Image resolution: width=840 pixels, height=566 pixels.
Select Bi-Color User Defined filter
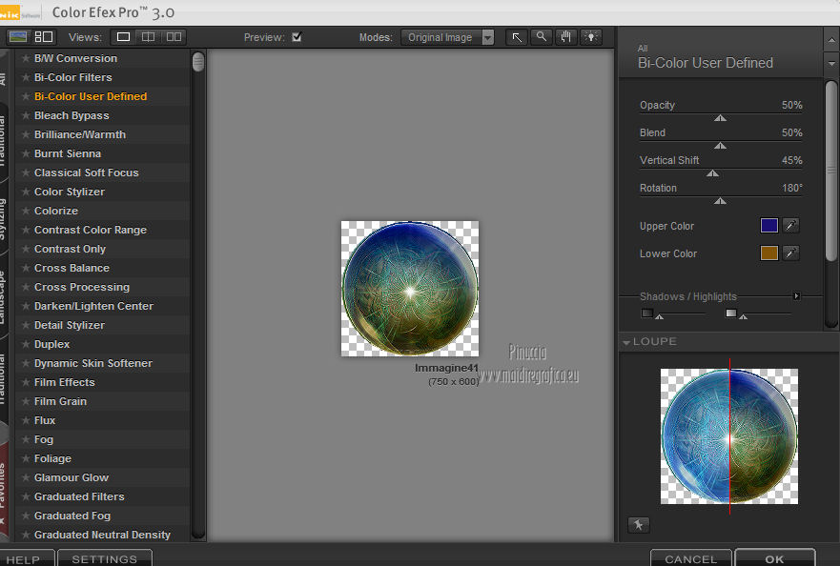91,96
